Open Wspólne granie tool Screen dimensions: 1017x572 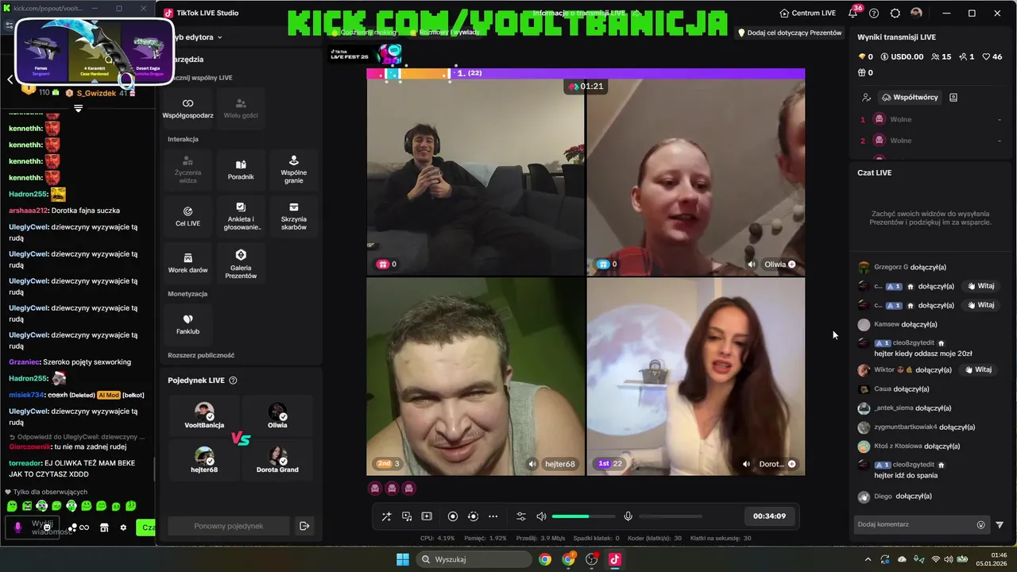(293, 168)
